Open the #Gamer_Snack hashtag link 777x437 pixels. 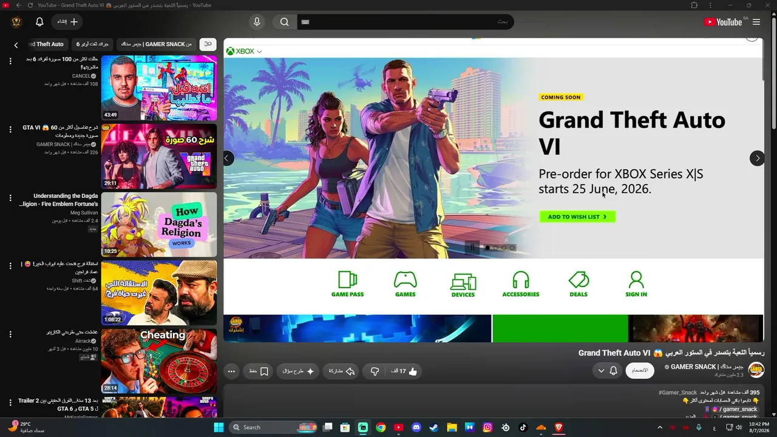pos(677,393)
